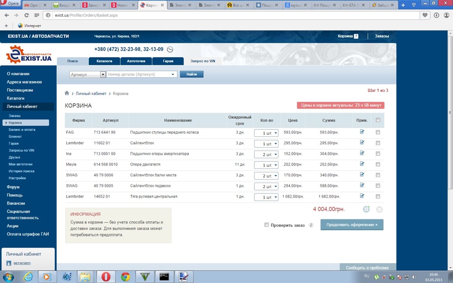This screenshot has height=283, width=453.
Task: Click the home icon in breadcrumb
Action: pyautogui.click(x=67, y=93)
